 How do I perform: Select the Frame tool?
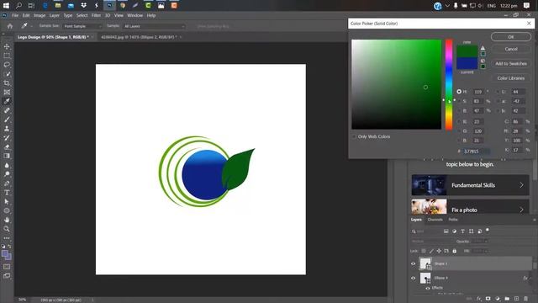click(7, 92)
